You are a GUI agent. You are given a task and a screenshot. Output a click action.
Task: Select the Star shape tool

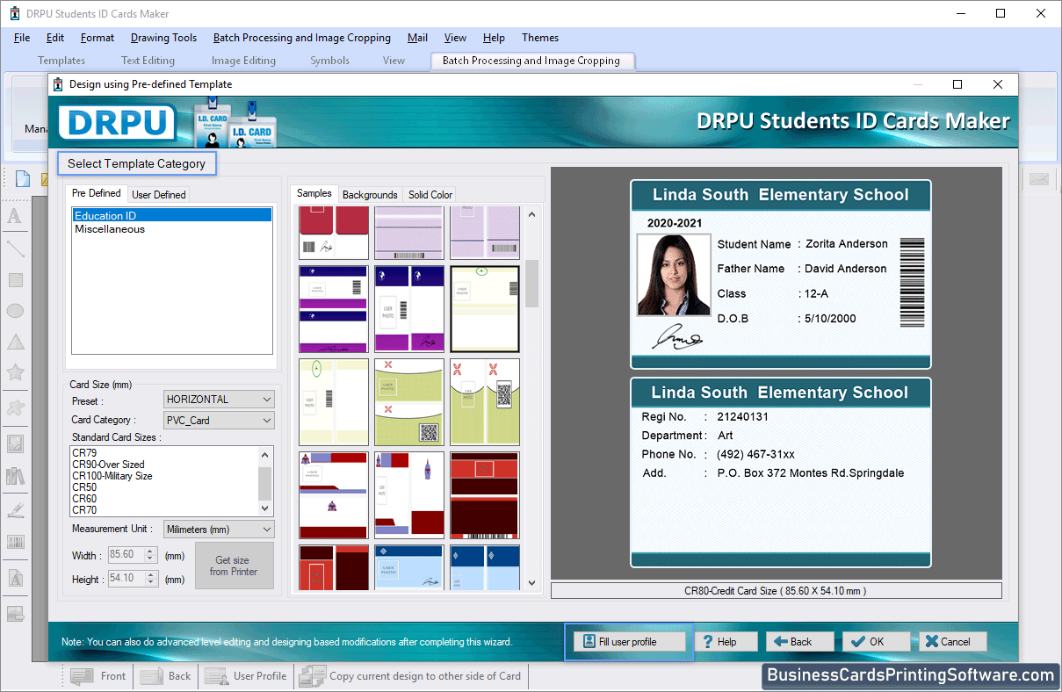[15, 373]
